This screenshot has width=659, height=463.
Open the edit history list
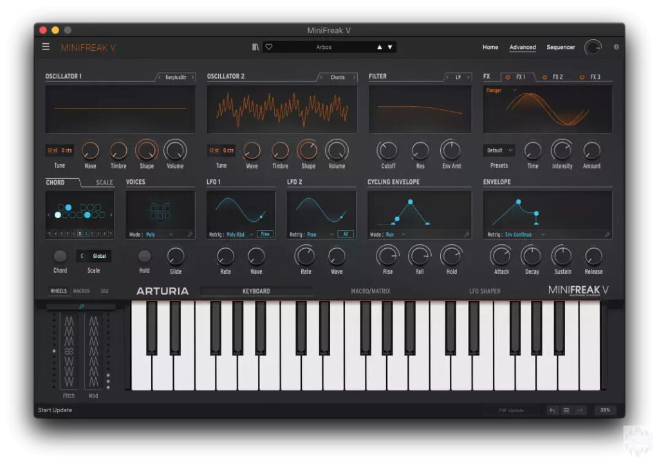pyautogui.click(x=566, y=410)
